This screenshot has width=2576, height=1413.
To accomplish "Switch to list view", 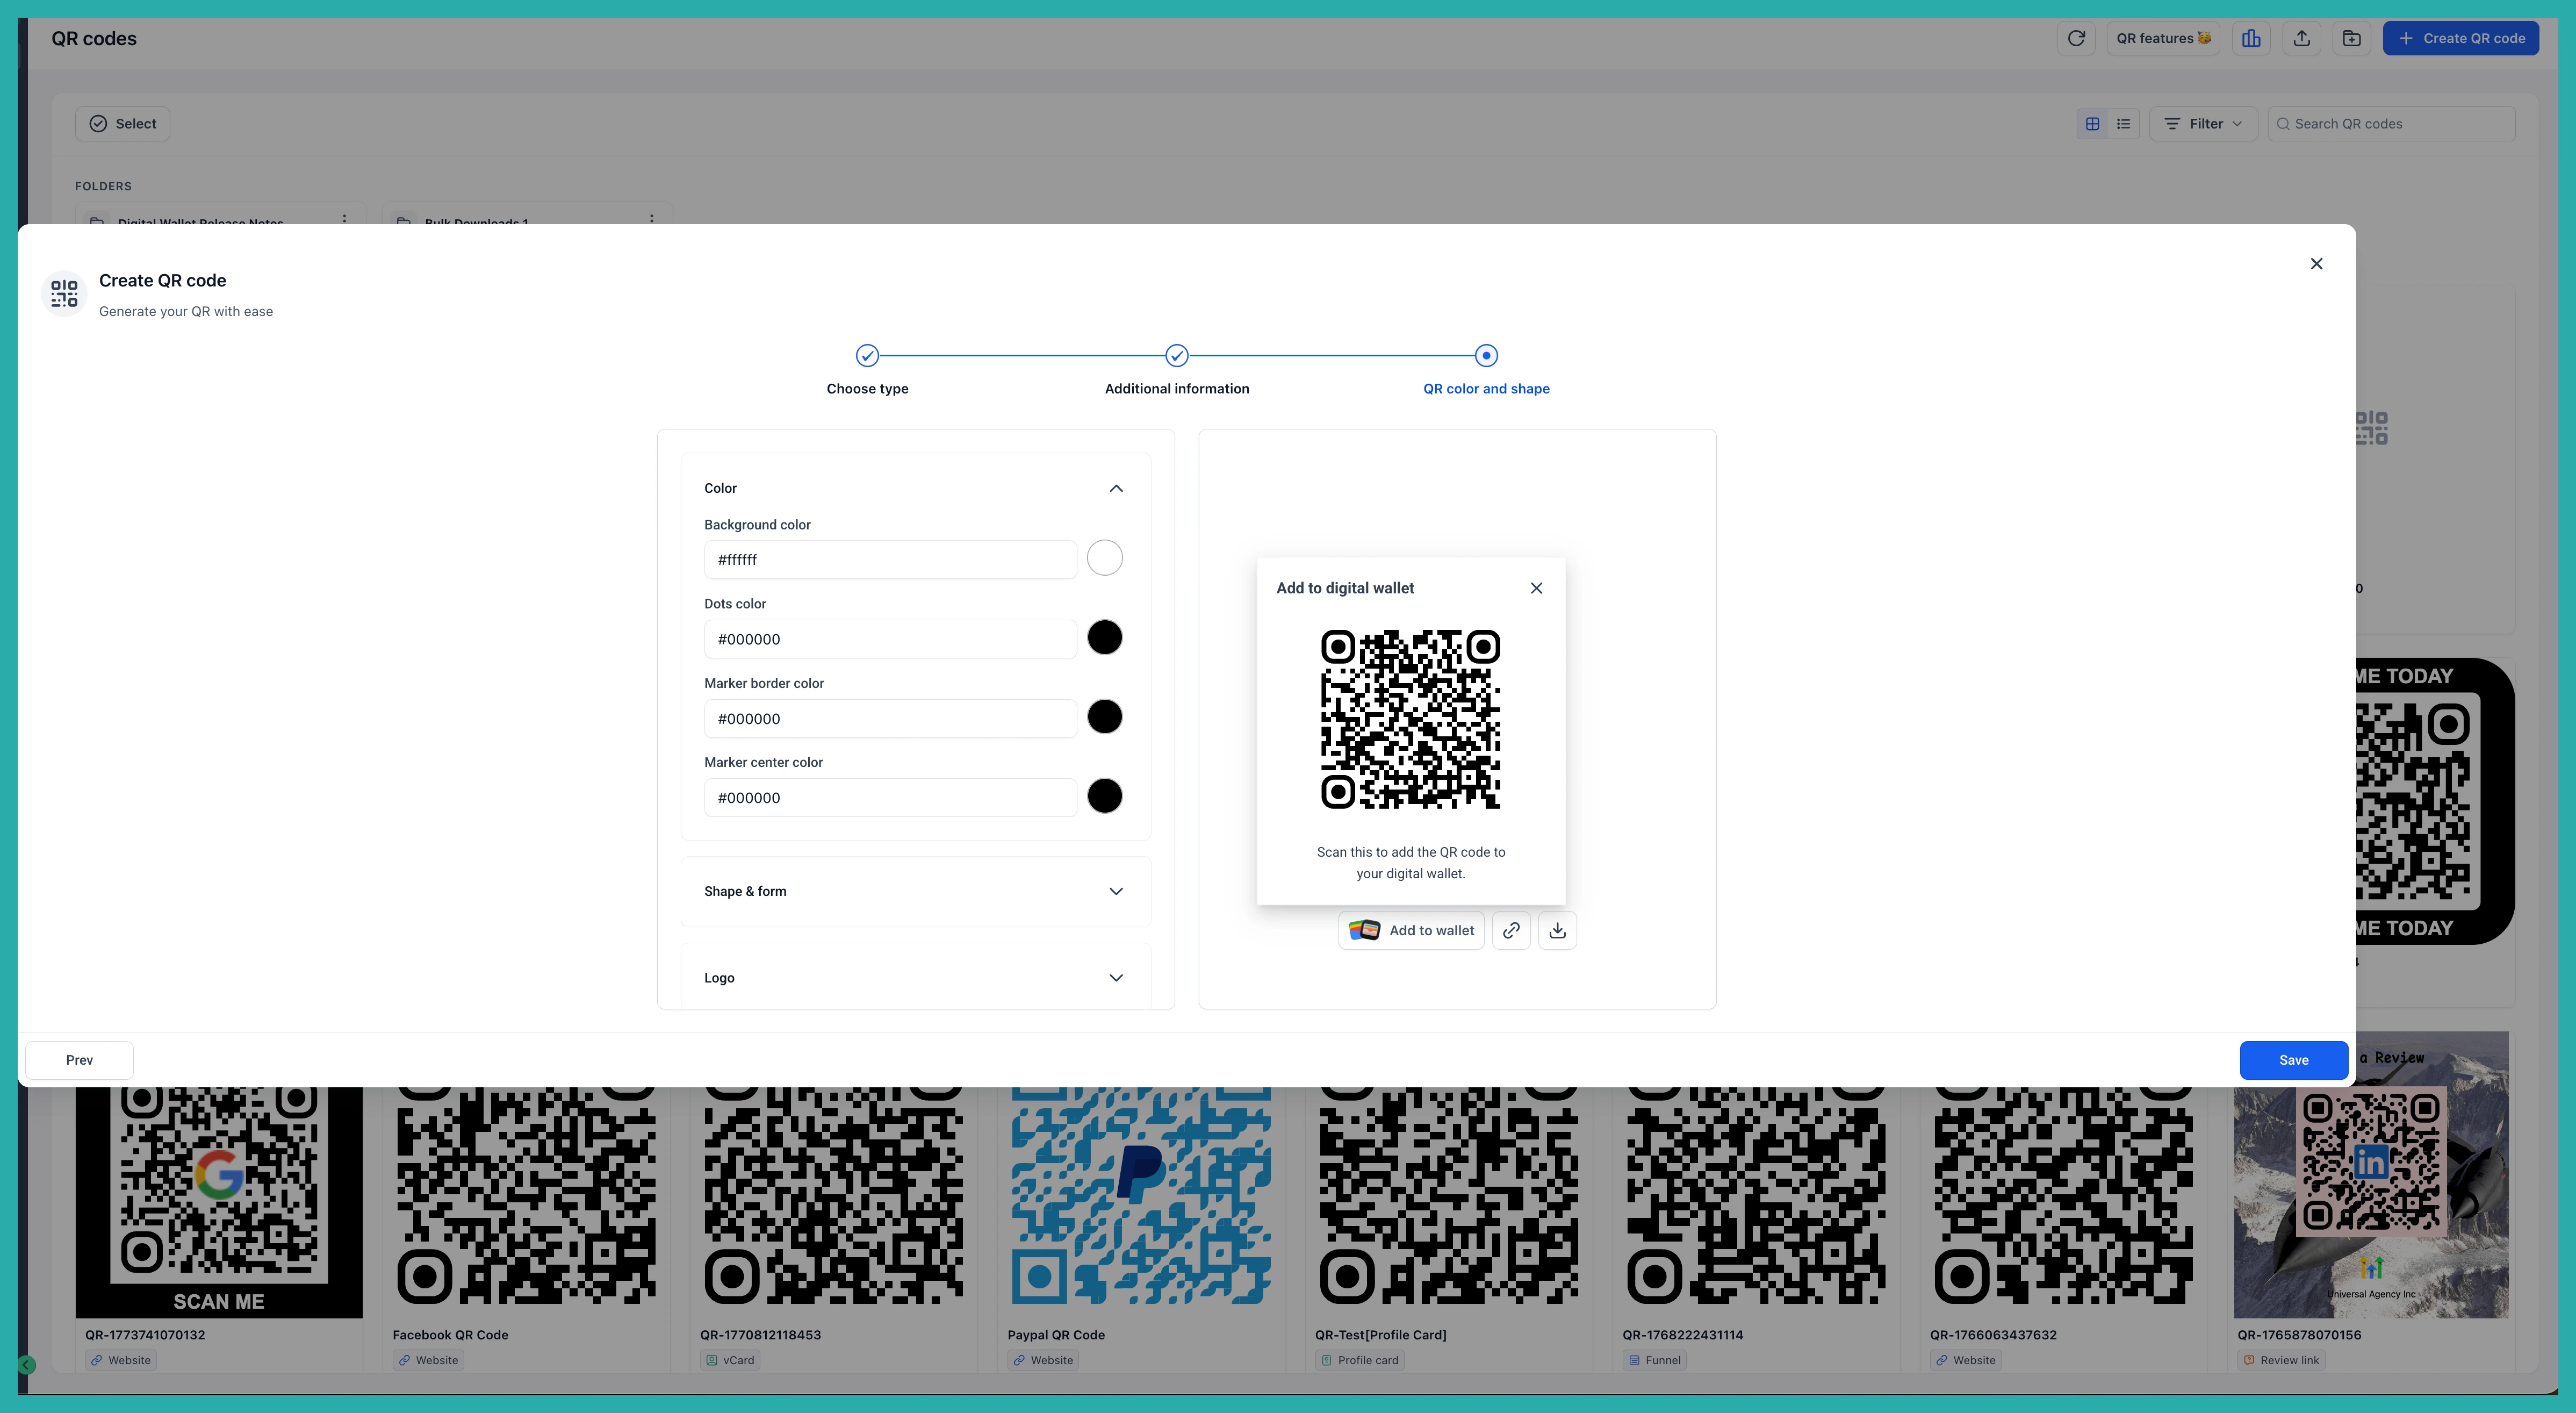I will (x=2123, y=124).
